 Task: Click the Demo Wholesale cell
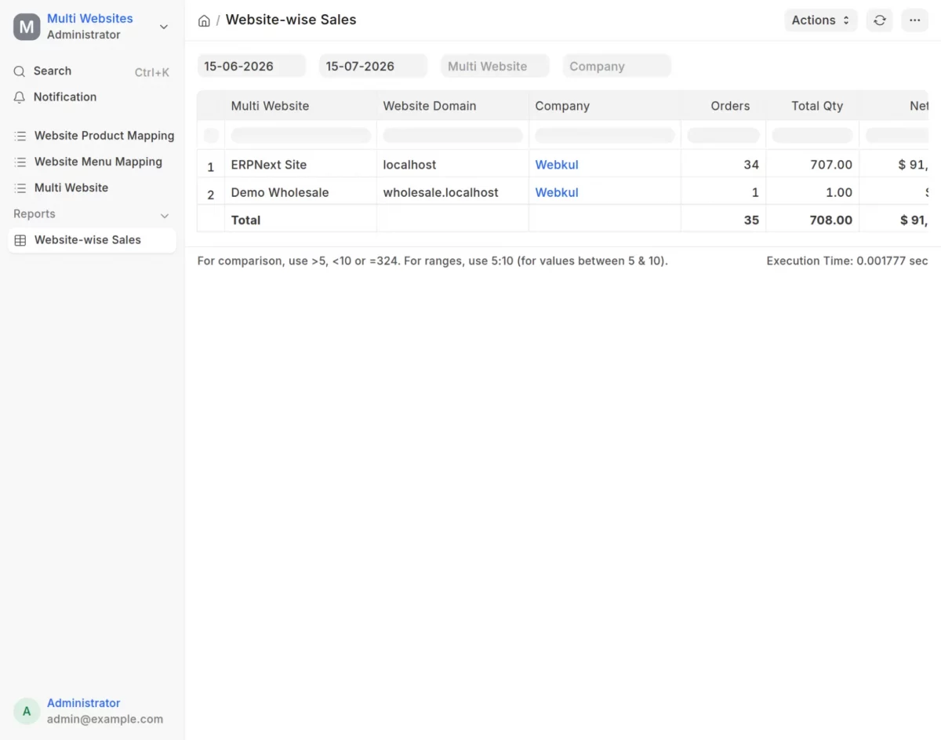pyautogui.click(x=301, y=192)
